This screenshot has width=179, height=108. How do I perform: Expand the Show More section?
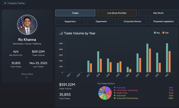(x=27, y=74)
